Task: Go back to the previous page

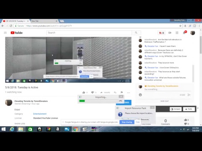Action: (x=3, y=26)
